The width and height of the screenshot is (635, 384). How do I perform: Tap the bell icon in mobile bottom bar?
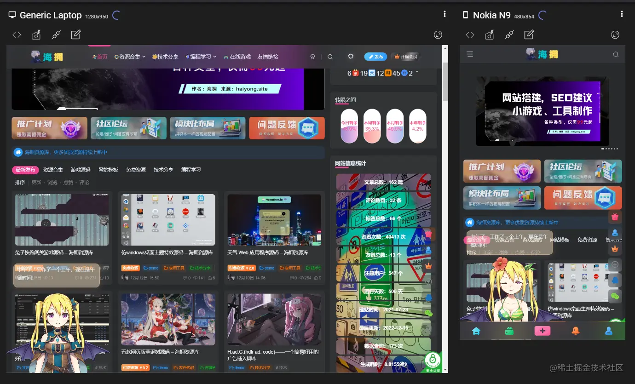click(x=575, y=331)
